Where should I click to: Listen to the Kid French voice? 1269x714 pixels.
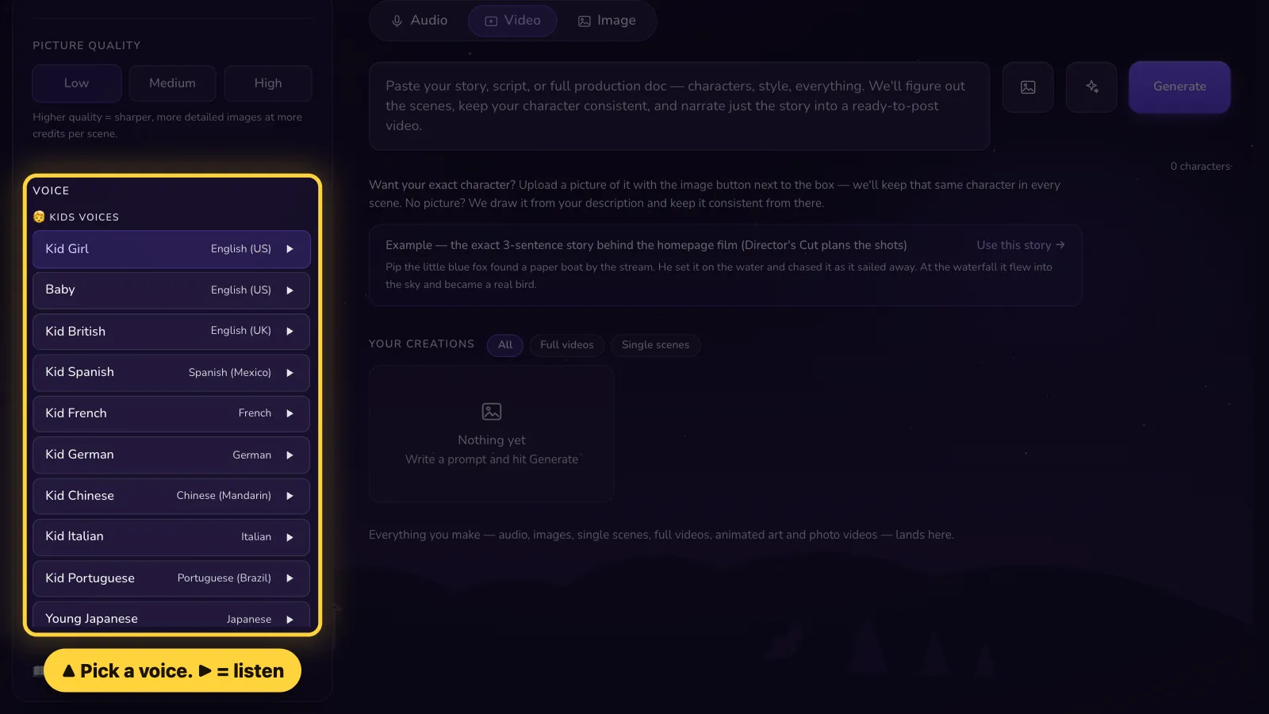(289, 413)
